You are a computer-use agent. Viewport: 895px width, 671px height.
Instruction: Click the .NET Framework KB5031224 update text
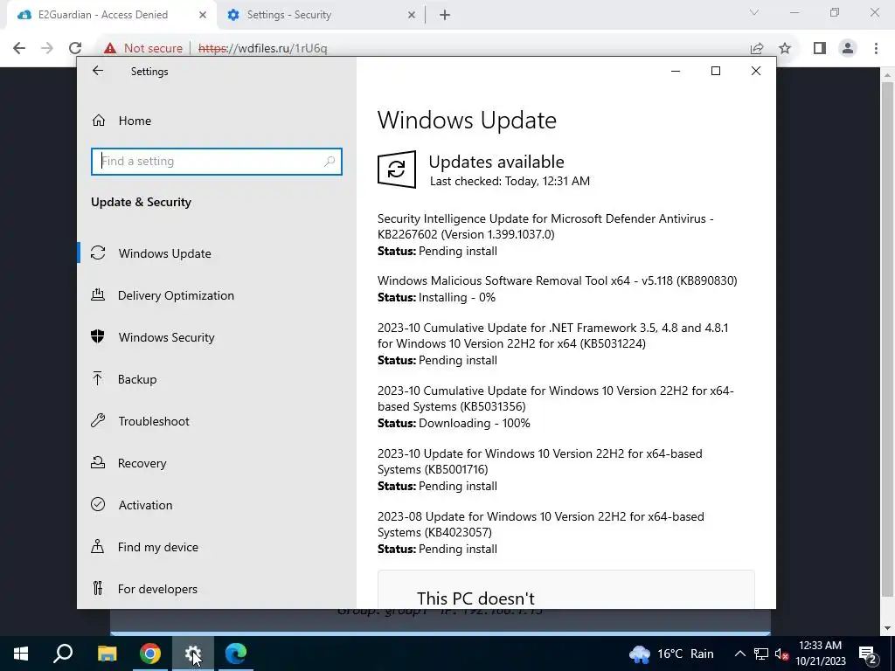pyautogui.click(x=552, y=335)
